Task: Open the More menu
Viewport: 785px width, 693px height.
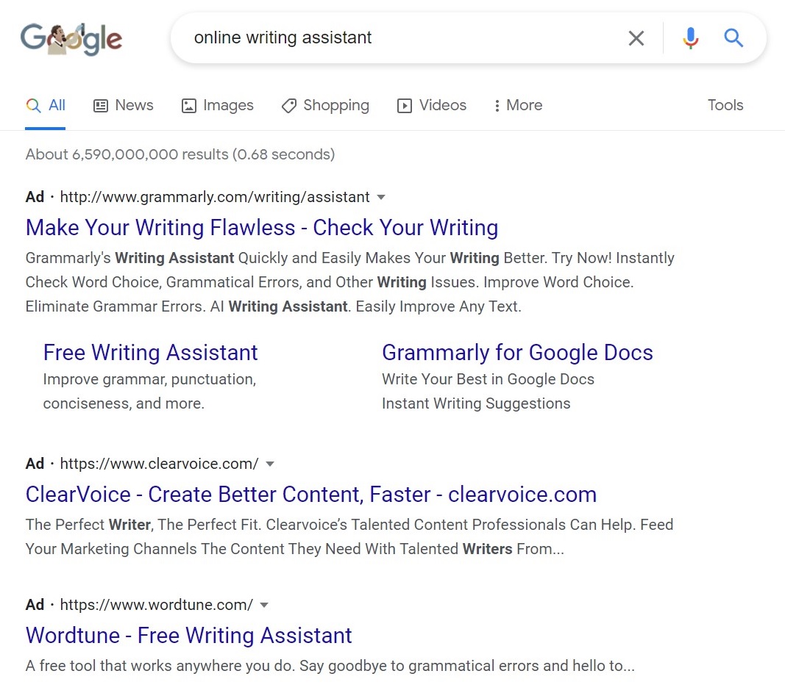Action: click(x=518, y=106)
